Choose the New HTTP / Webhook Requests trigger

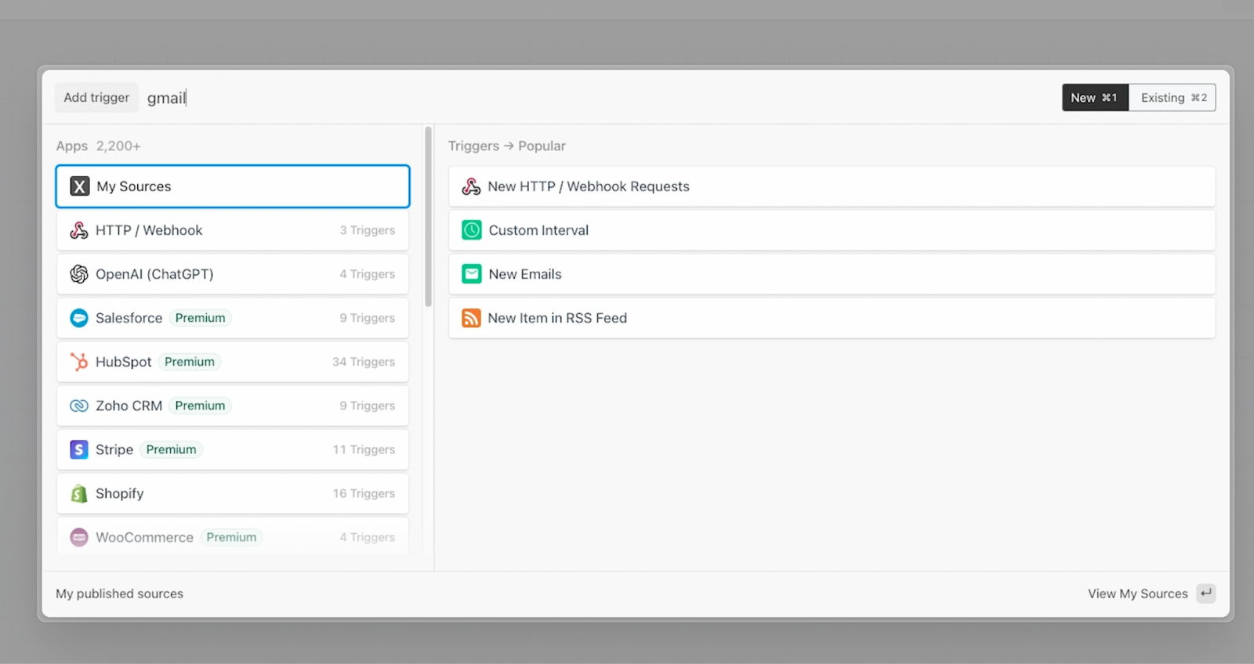click(832, 186)
